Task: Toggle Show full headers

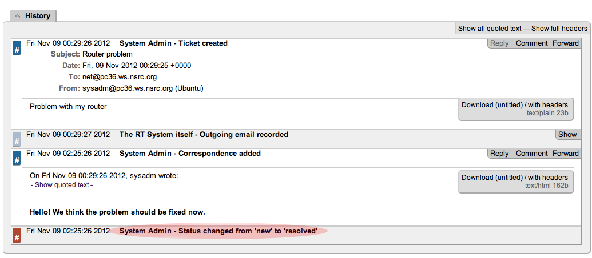Action: 559,29
